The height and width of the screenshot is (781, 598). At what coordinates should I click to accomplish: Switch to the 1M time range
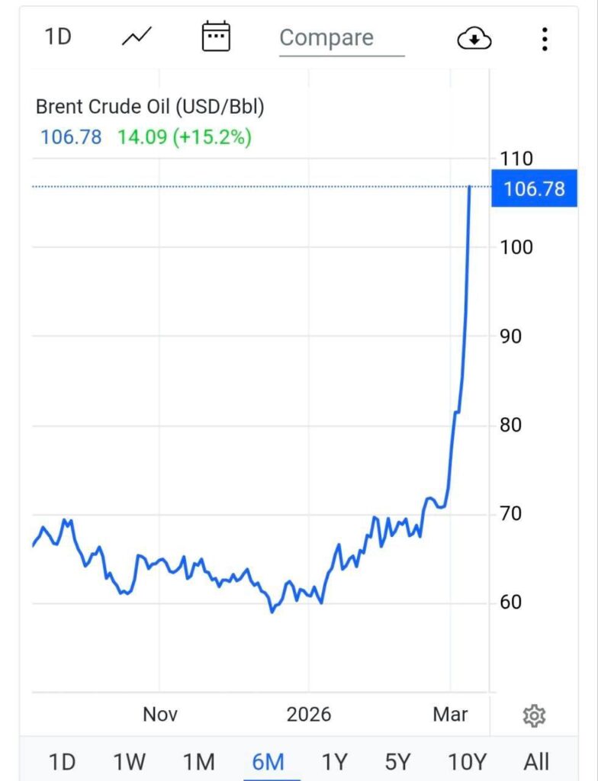click(198, 761)
